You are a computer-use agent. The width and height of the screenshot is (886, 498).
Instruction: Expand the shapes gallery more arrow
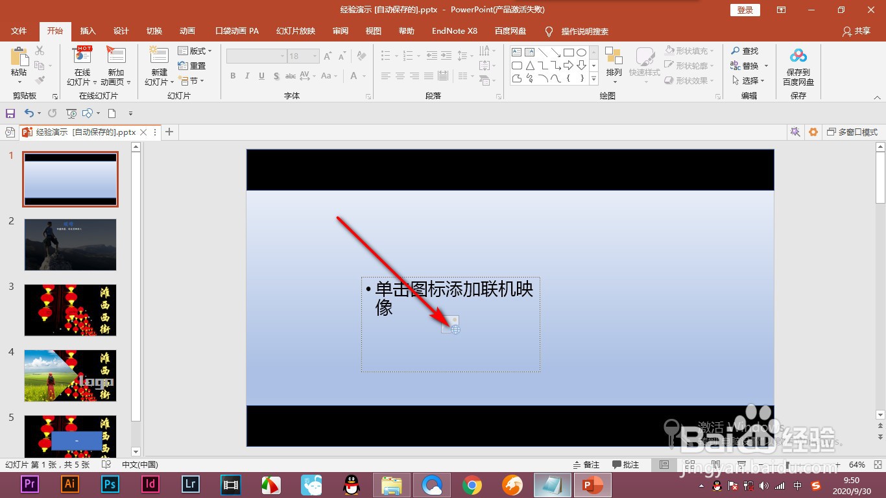click(x=594, y=78)
